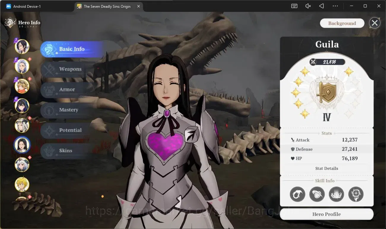Close The Seven Deadly Sins: Origin tab
The width and height of the screenshot is (386, 229).
tap(139, 6)
